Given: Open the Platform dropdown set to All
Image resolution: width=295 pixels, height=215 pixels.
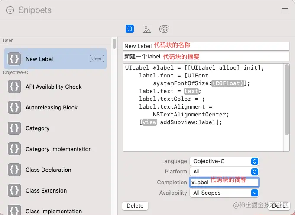Looking at the screenshot, I should coord(224,172).
